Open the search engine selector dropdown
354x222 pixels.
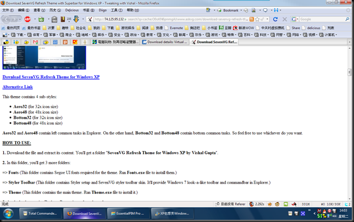tap(297, 19)
